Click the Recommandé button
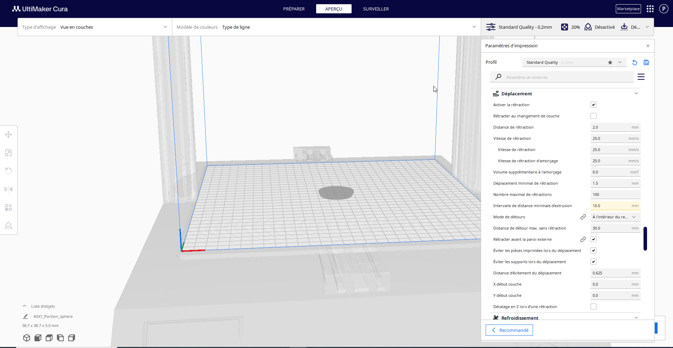The height and width of the screenshot is (348, 673). 509,330
